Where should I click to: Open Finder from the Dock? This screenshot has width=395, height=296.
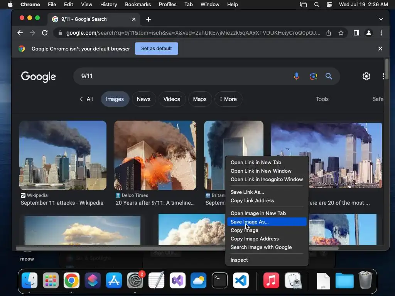point(29,281)
